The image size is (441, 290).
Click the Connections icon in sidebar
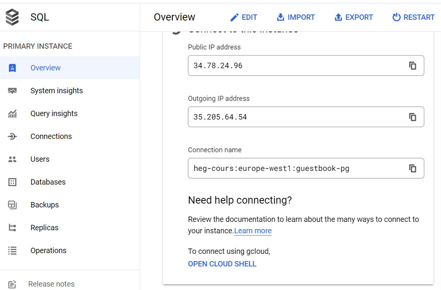point(12,136)
